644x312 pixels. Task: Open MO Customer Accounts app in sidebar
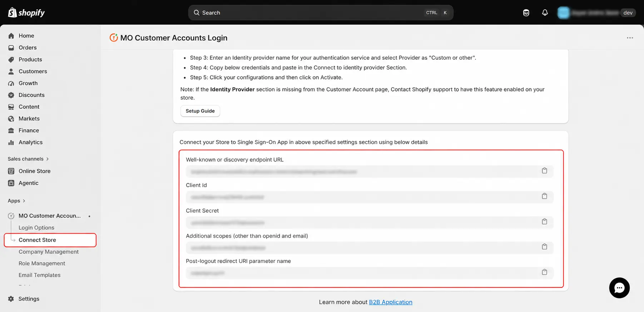coord(50,216)
